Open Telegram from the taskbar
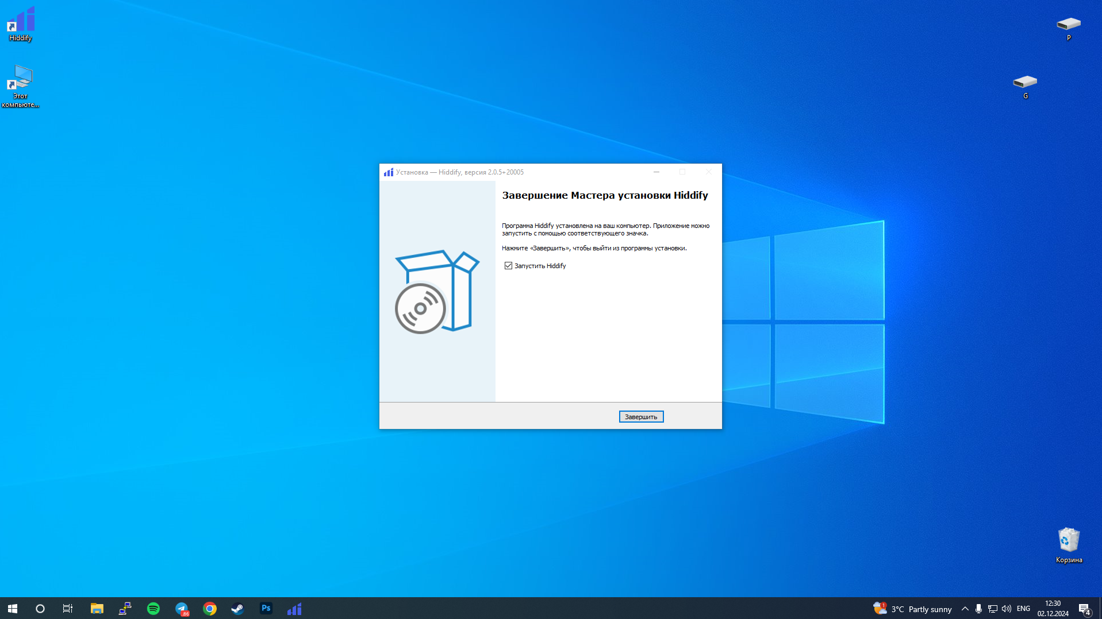The height and width of the screenshot is (619, 1102). click(182, 609)
